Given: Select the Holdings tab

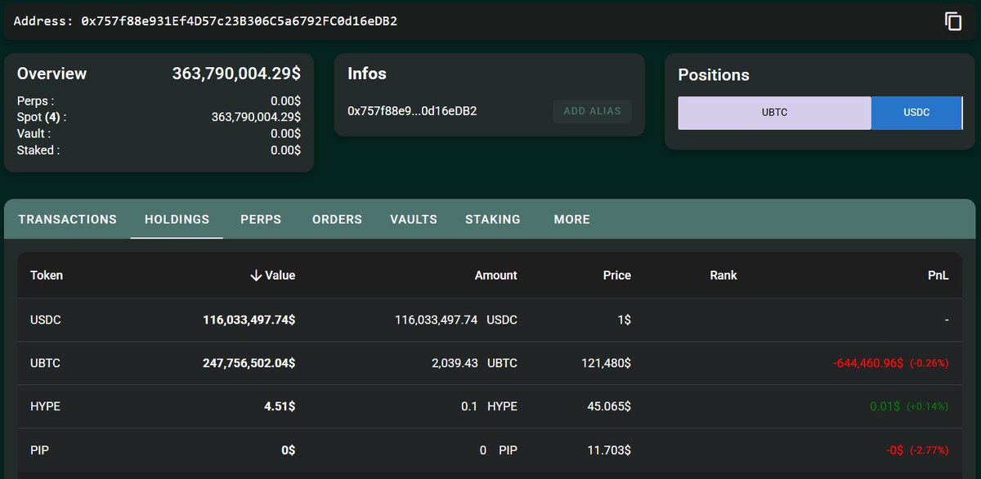Looking at the screenshot, I should click(177, 219).
